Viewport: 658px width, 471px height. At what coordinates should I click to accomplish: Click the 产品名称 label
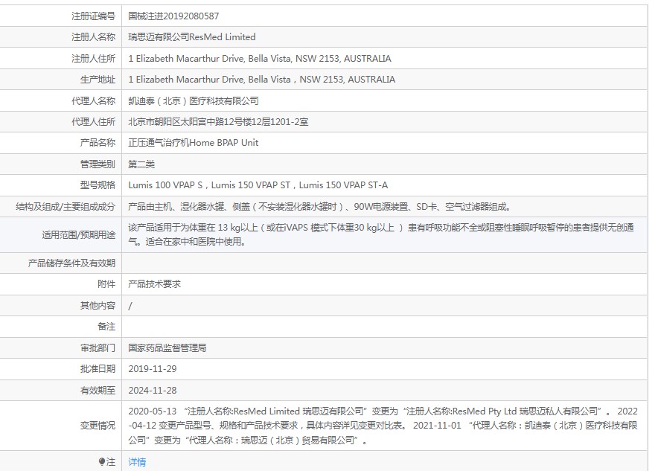pos(98,143)
